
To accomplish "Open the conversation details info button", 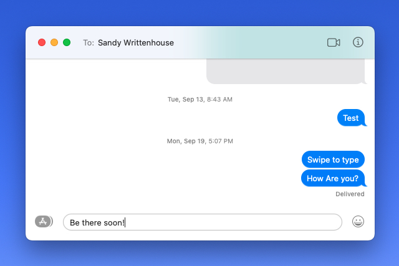I will tap(358, 42).
